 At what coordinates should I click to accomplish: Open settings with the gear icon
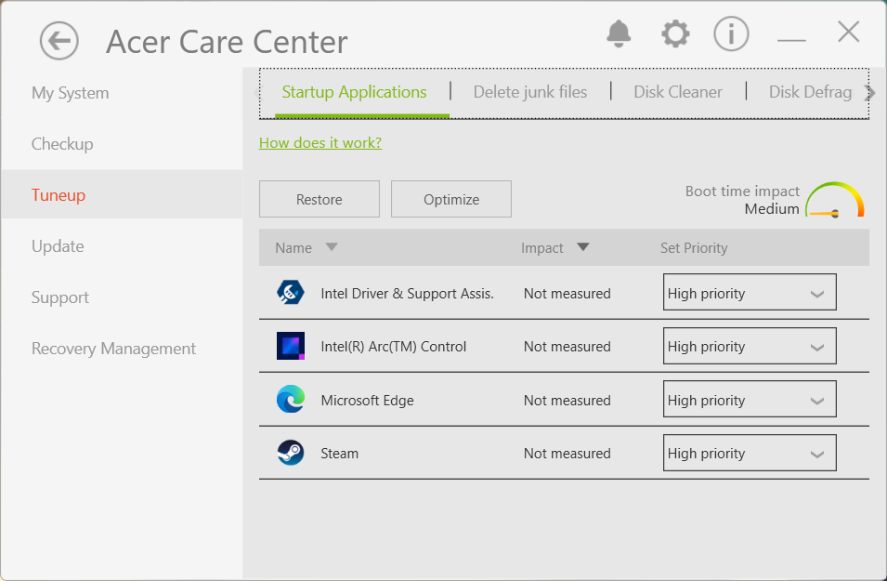675,34
